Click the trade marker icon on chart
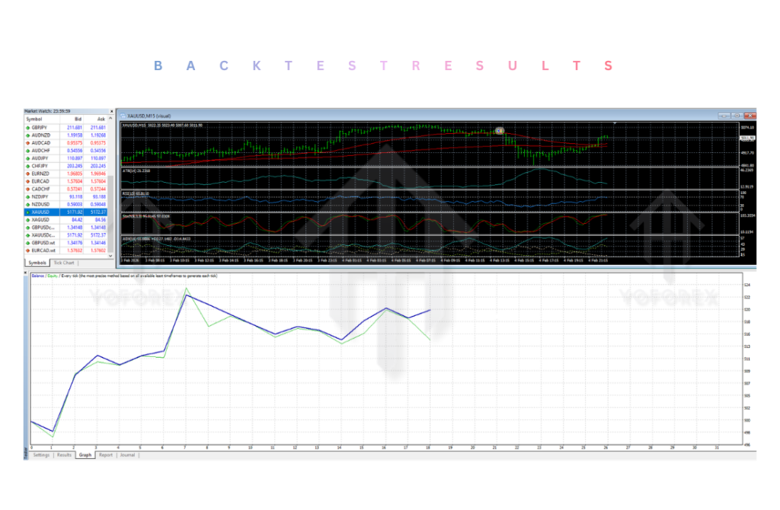The height and width of the screenshot is (510, 780). [x=500, y=131]
